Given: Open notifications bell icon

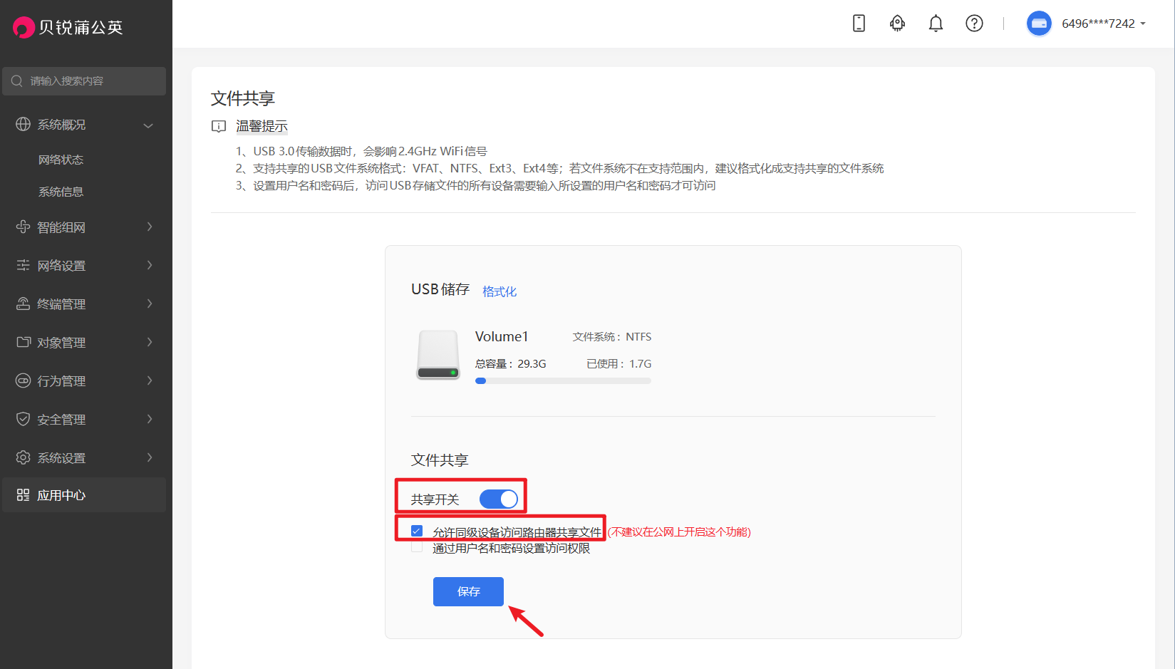Looking at the screenshot, I should click(936, 24).
